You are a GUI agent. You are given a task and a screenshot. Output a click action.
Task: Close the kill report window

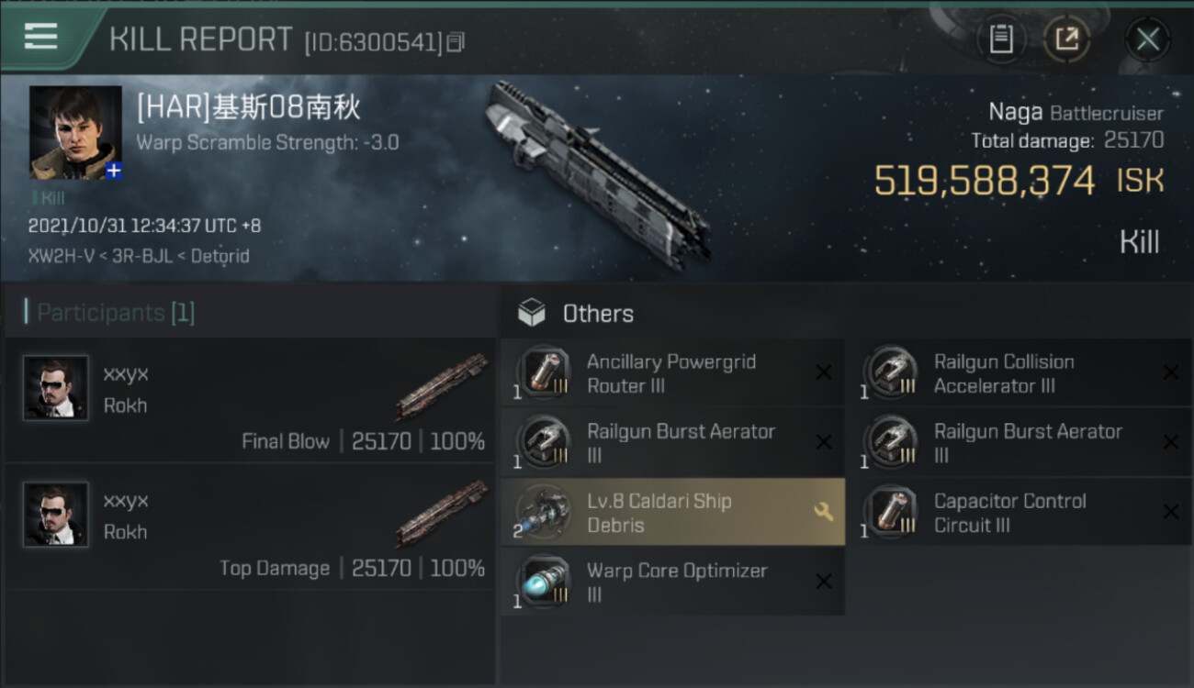[x=1147, y=39]
